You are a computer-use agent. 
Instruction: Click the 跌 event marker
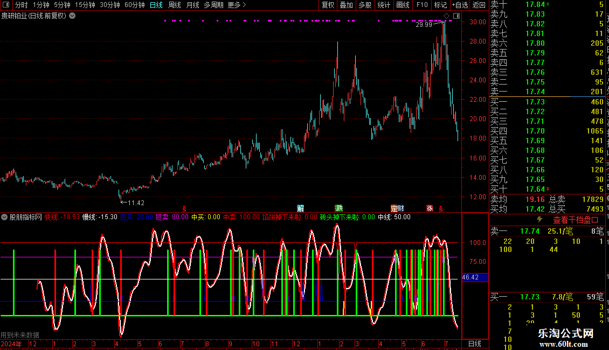(338, 208)
